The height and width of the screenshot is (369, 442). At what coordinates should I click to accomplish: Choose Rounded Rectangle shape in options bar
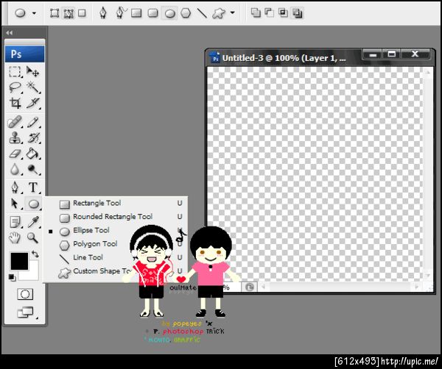click(x=152, y=13)
